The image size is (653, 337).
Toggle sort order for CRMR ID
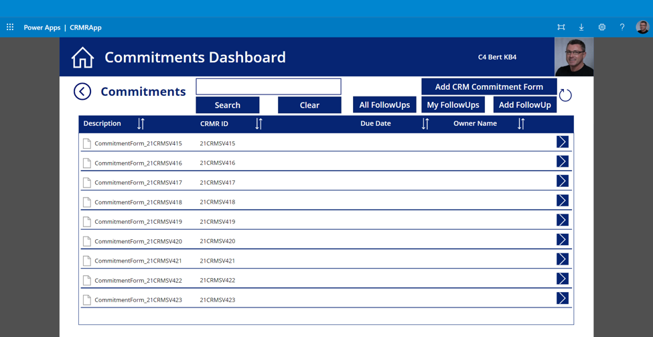pos(259,124)
